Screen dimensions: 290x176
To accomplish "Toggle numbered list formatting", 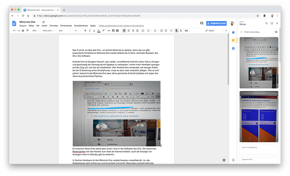I will point(148,31).
